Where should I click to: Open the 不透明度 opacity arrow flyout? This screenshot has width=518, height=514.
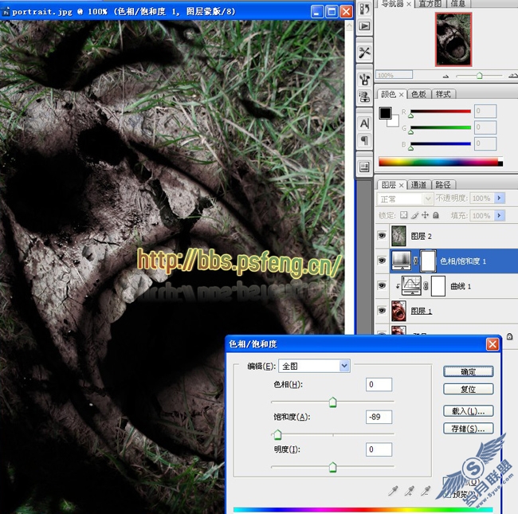click(499, 198)
